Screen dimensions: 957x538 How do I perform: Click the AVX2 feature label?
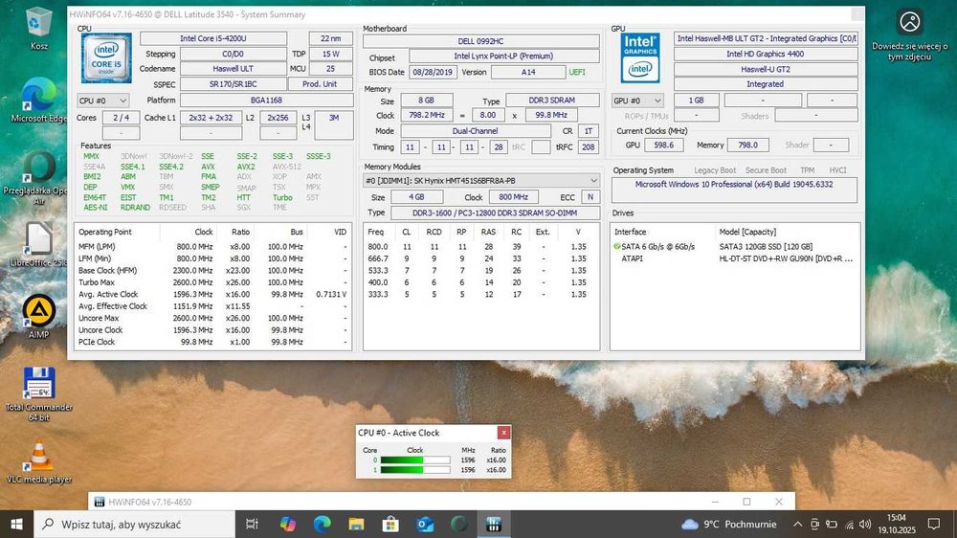(x=246, y=167)
